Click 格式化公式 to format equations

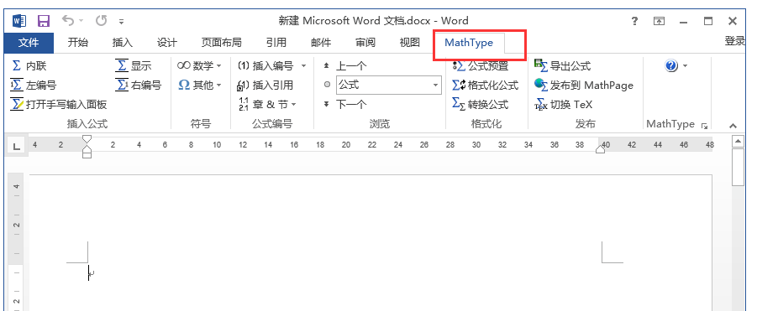click(x=485, y=86)
